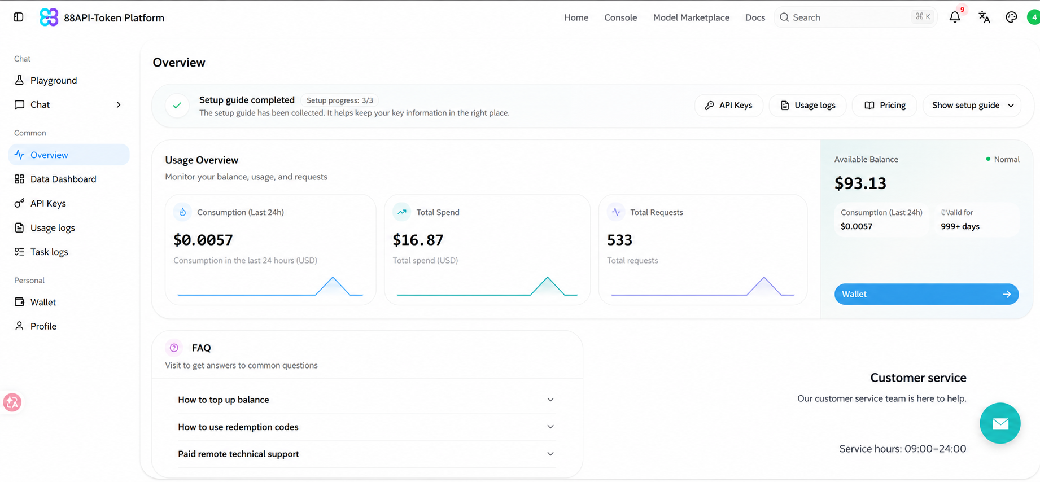Open the theme palette icon
This screenshot has width=1040, height=482.
pyautogui.click(x=1011, y=17)
